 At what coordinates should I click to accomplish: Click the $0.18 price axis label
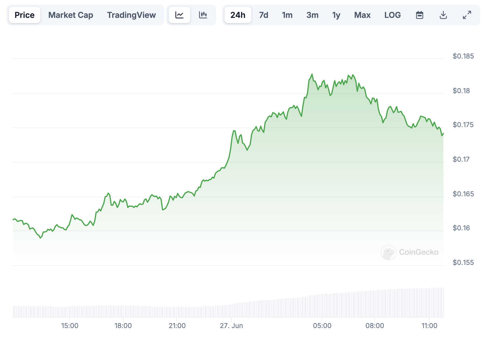[461, 91]
